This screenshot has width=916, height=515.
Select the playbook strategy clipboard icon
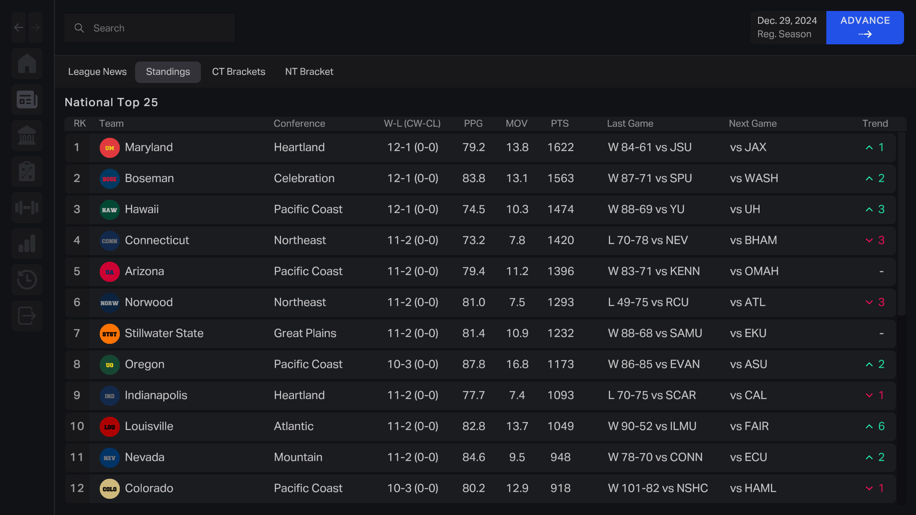coord(27,172)
